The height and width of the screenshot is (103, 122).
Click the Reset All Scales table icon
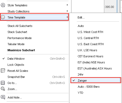click(x=3, y=71)
